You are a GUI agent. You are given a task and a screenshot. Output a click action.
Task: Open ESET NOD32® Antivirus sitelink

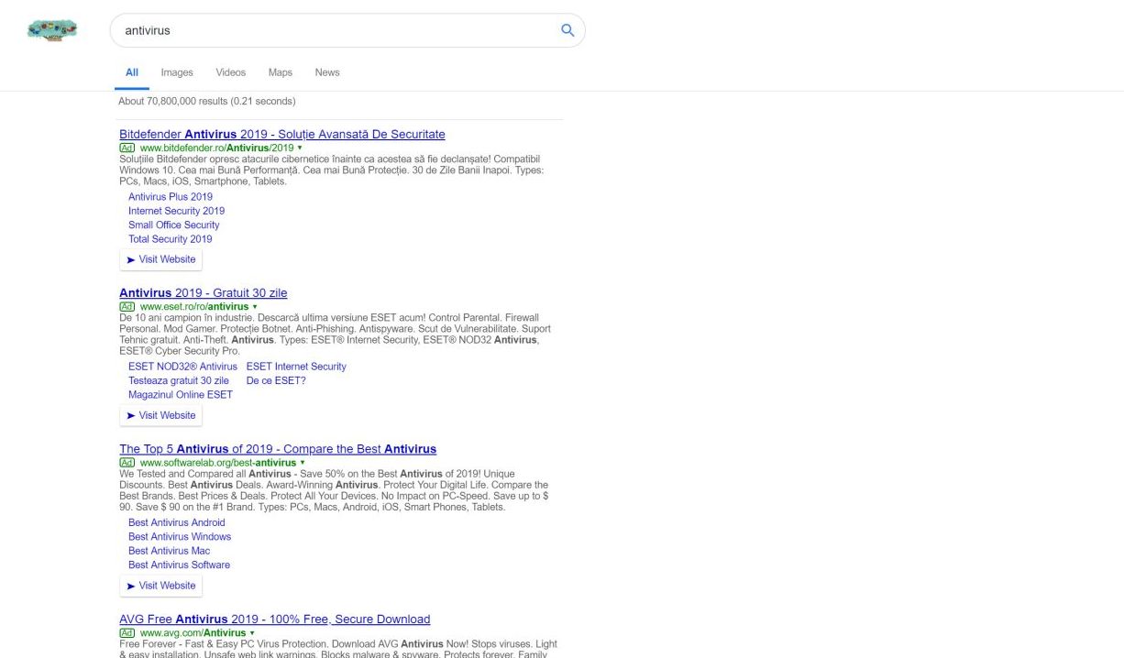(182, 367)
